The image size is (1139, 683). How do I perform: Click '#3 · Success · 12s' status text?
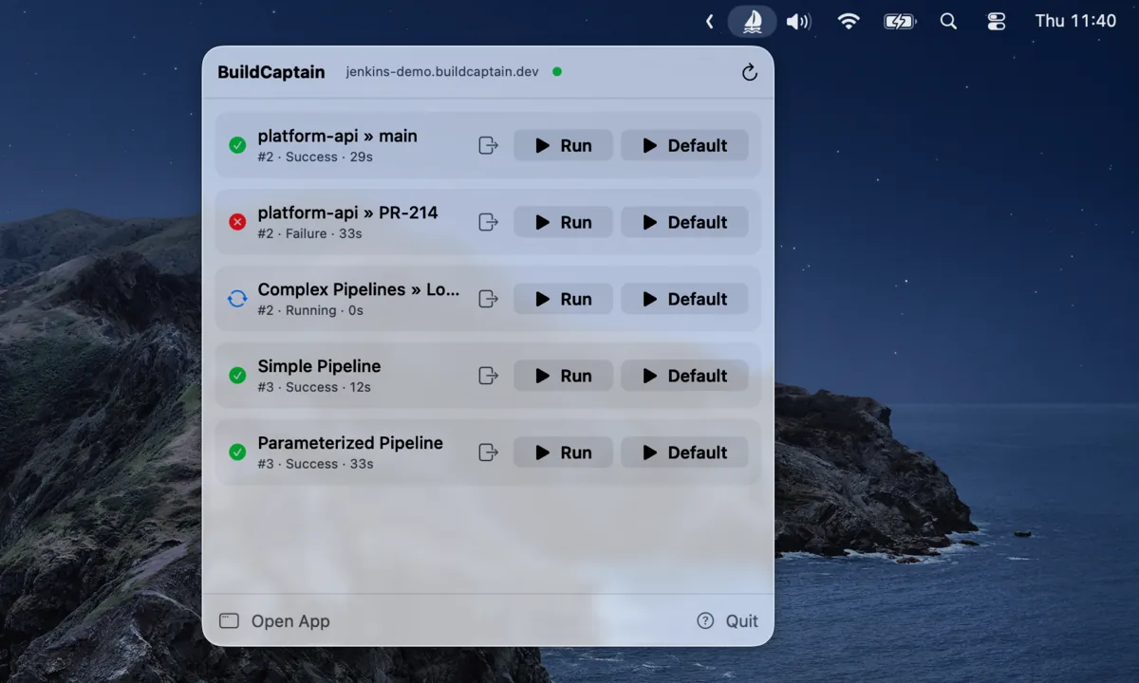tap(314, 387)
